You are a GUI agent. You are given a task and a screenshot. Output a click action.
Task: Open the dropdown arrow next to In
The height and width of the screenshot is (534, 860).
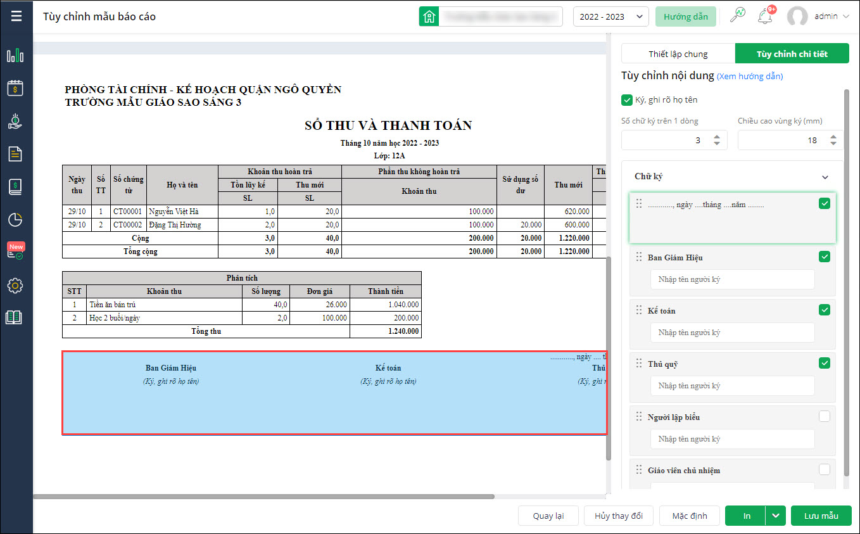pyautogui.click(x=776, y=516)
